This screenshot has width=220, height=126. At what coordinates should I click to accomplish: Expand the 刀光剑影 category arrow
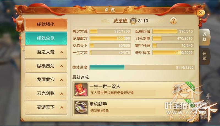(x=62, y=94)
